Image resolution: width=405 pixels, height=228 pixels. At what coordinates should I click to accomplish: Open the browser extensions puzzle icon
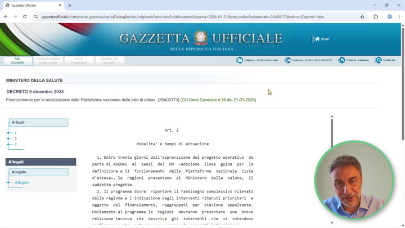coord(376,17)
